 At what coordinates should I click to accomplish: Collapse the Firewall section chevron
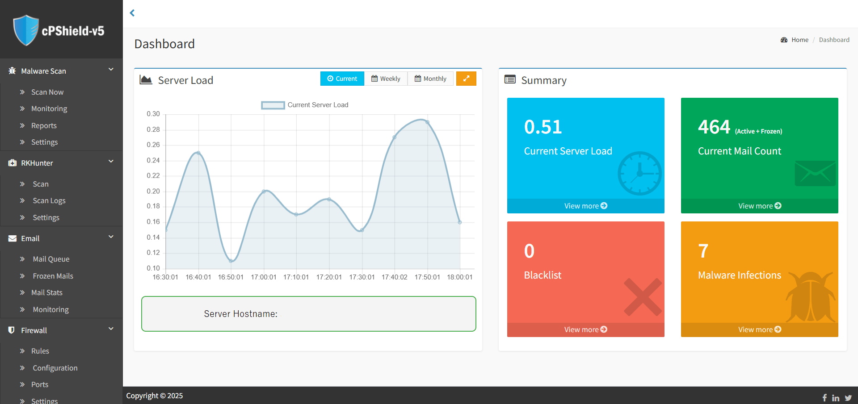111,329
